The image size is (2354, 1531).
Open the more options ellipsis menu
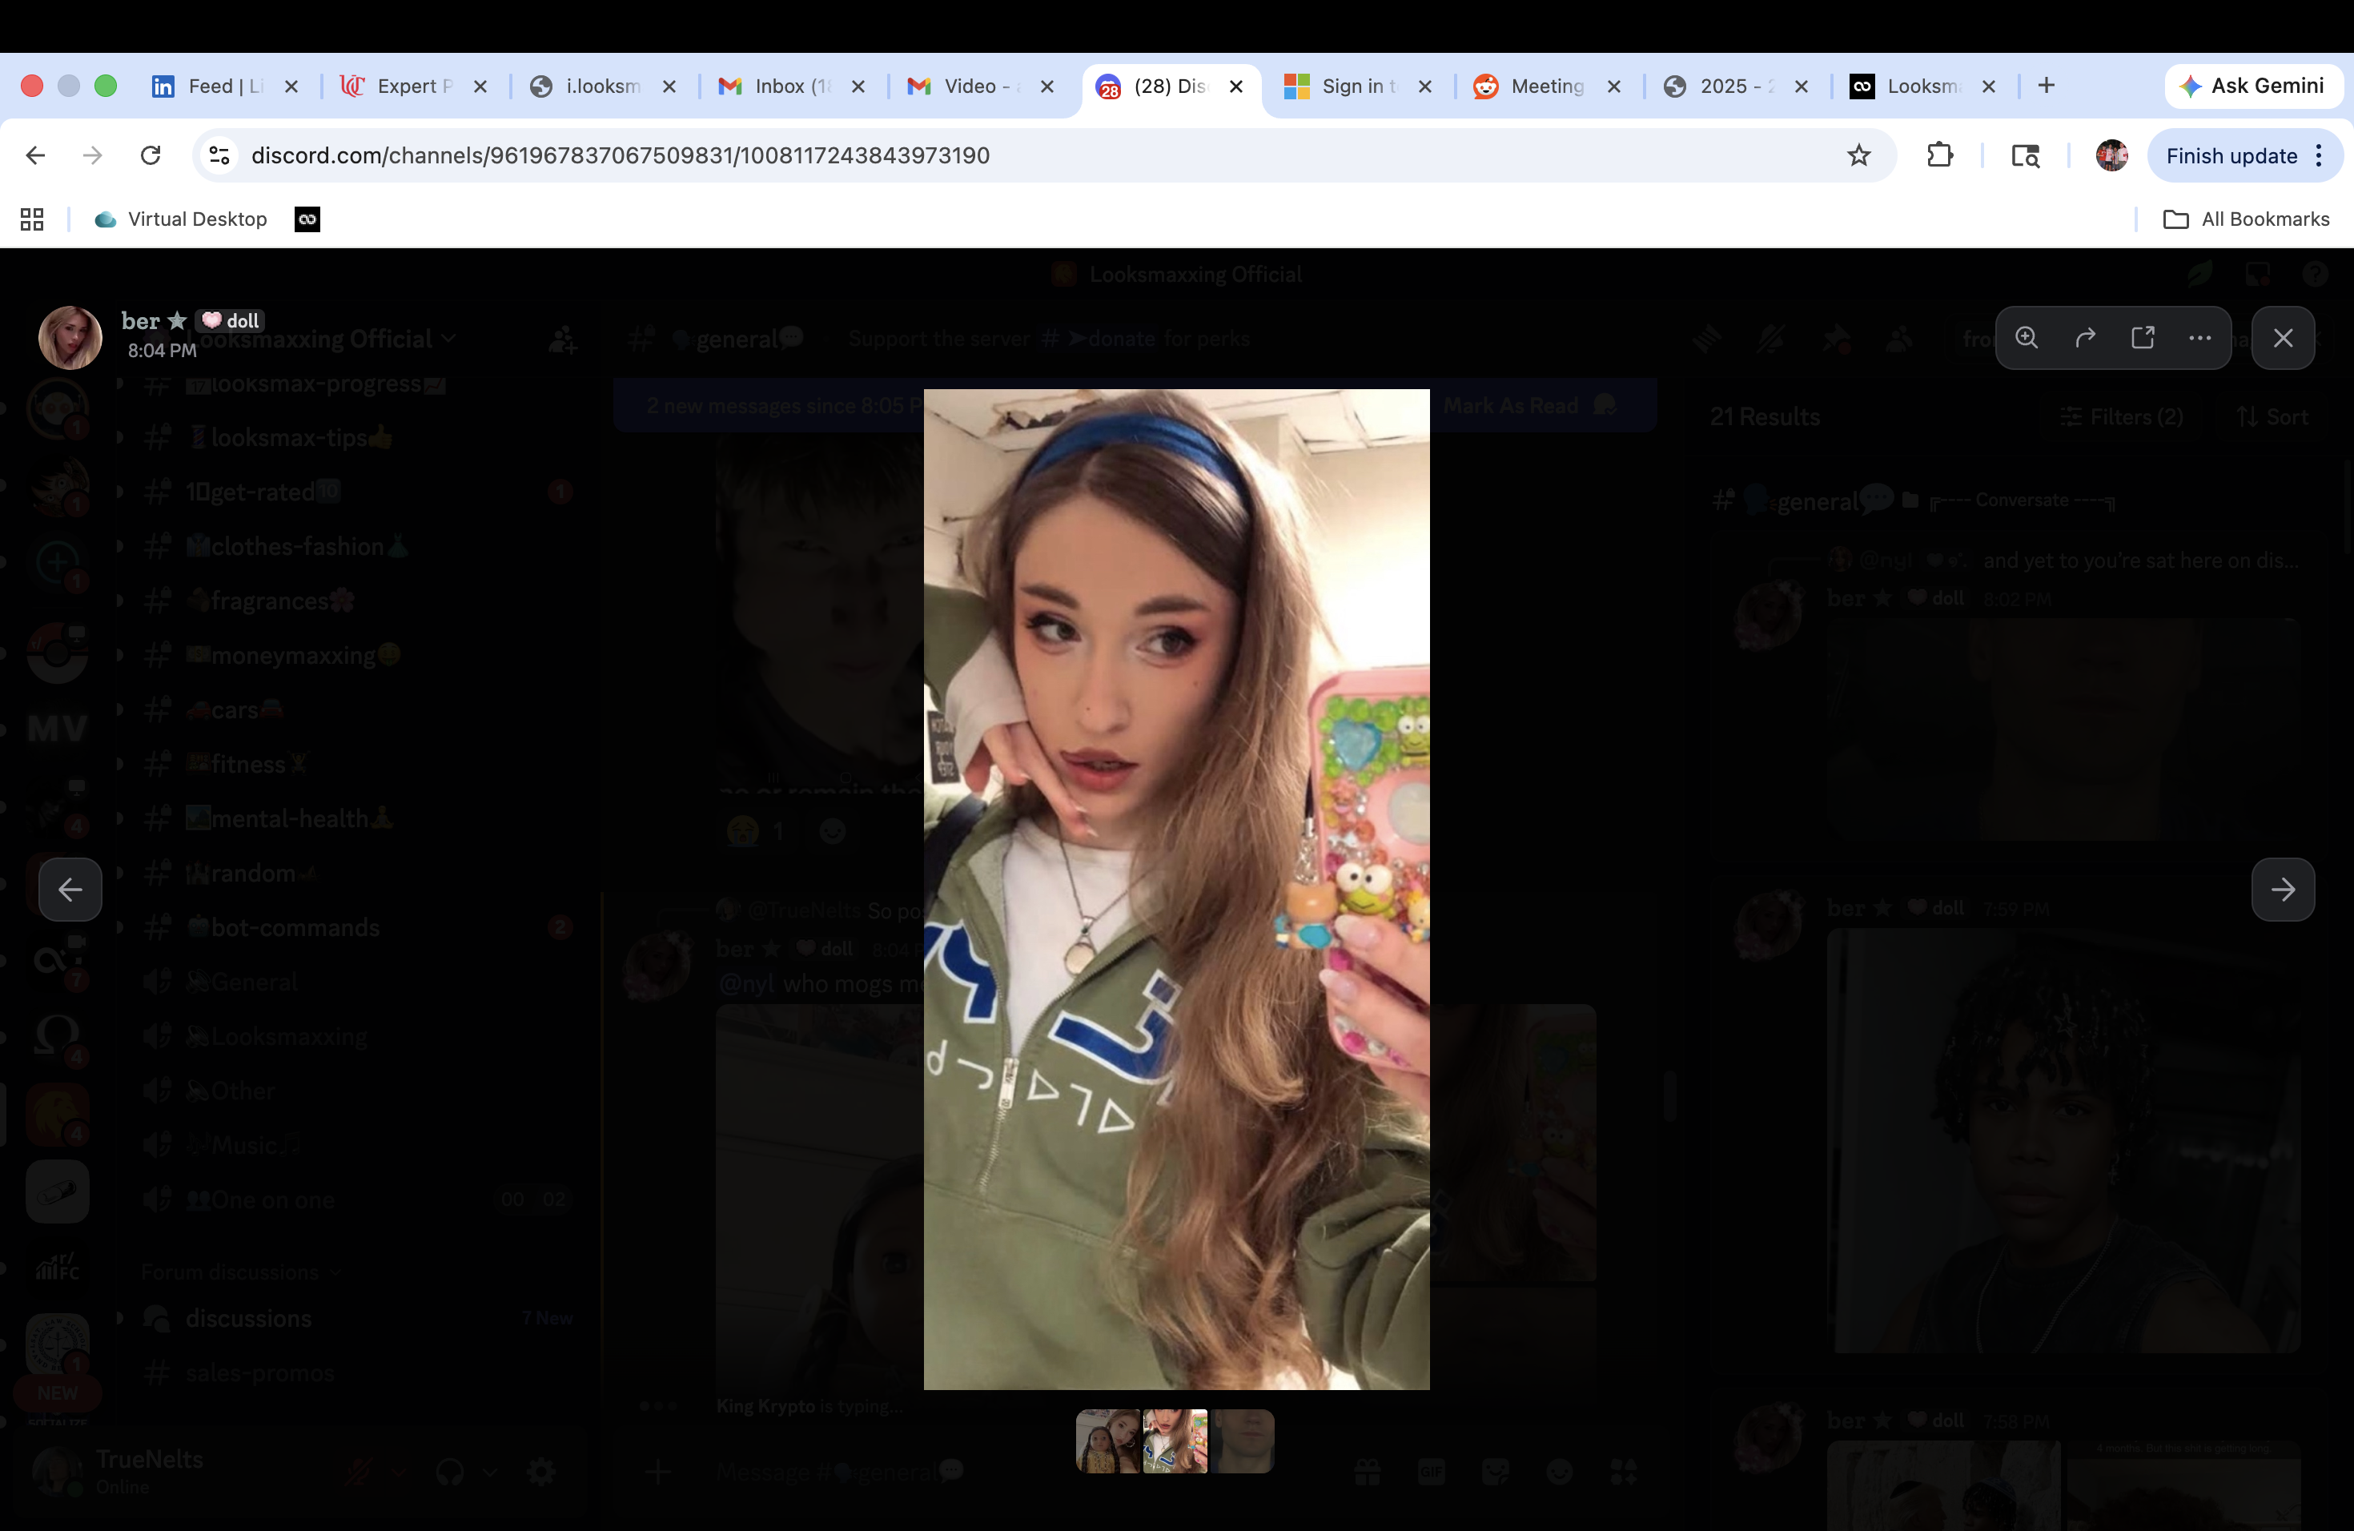2199,337
